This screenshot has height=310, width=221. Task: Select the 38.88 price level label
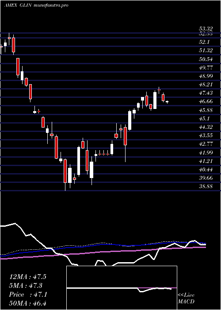pos(206,186)
